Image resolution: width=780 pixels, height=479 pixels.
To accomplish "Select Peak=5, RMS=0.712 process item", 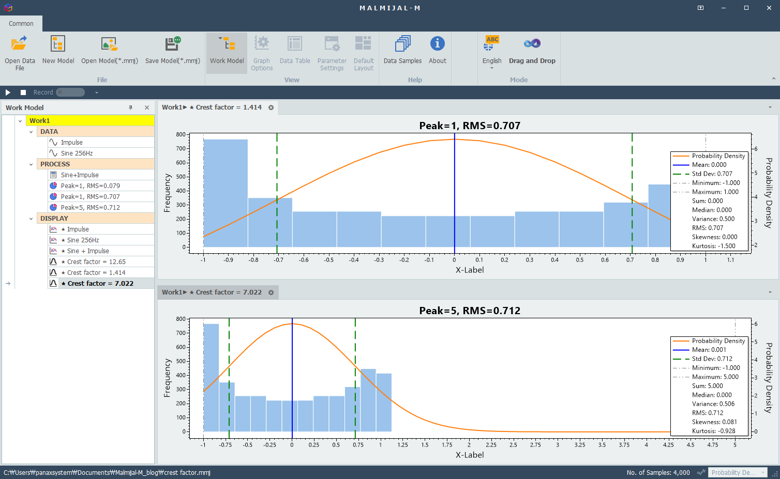I will [x=101, y=208].
